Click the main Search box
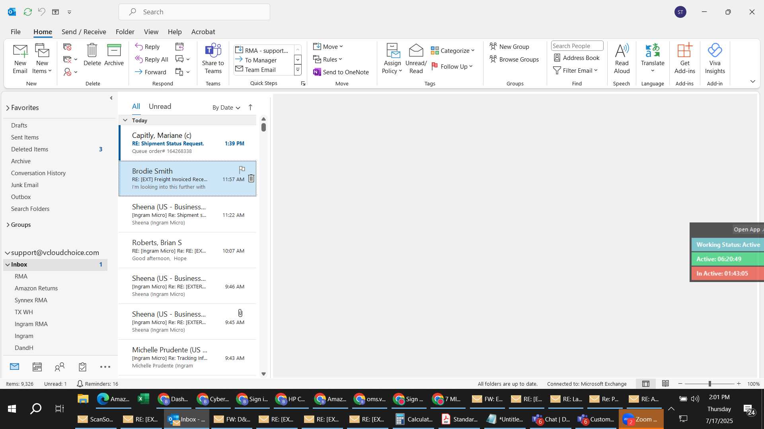764x429 pixels. pos(194,12)
